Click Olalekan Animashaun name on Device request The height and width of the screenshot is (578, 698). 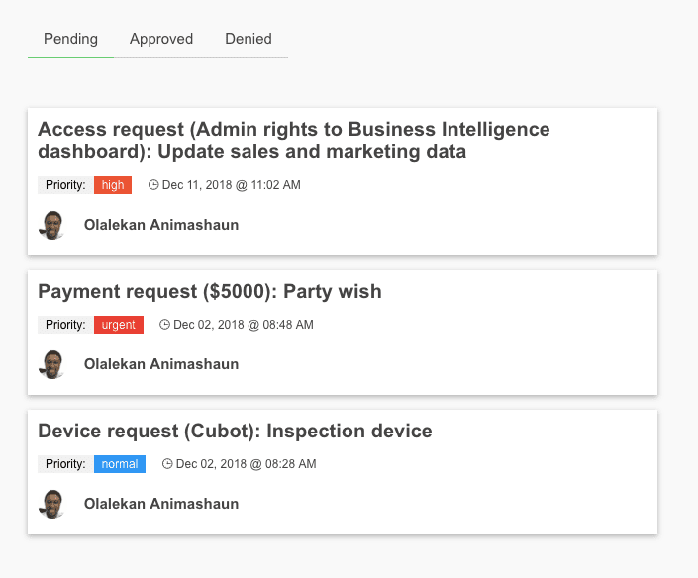point(161,504)
